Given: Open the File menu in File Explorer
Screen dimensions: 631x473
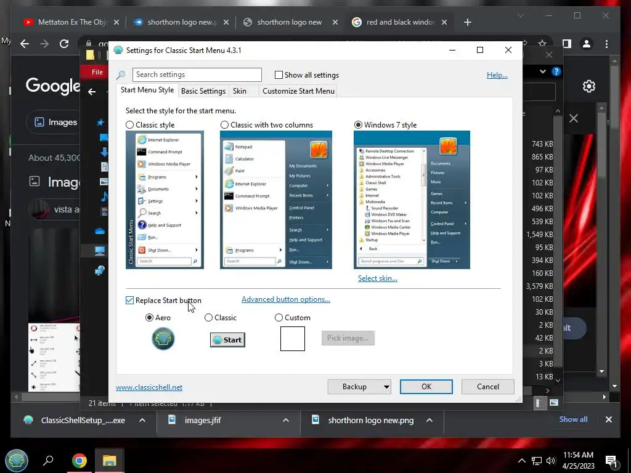Looking at the screenshot, I should click(97, 72).
